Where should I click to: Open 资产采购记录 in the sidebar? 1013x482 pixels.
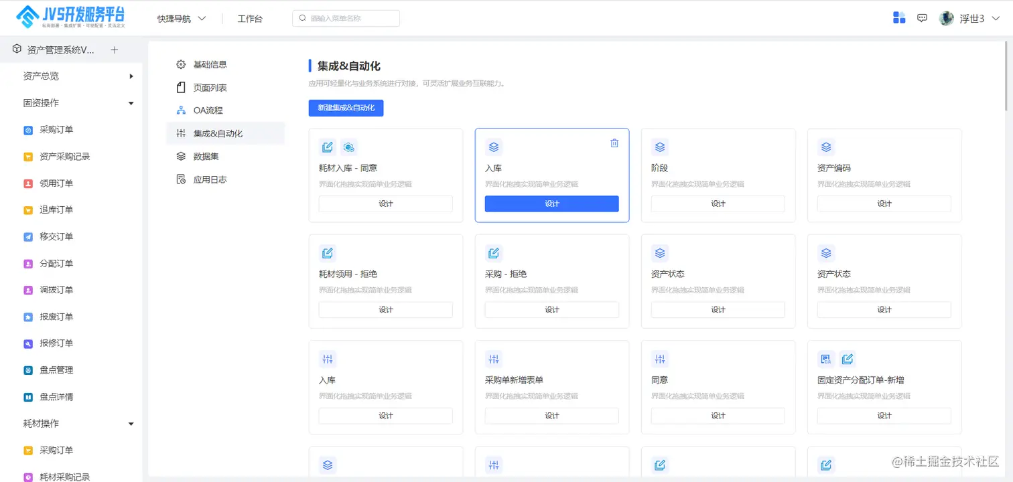click(64, 157)
